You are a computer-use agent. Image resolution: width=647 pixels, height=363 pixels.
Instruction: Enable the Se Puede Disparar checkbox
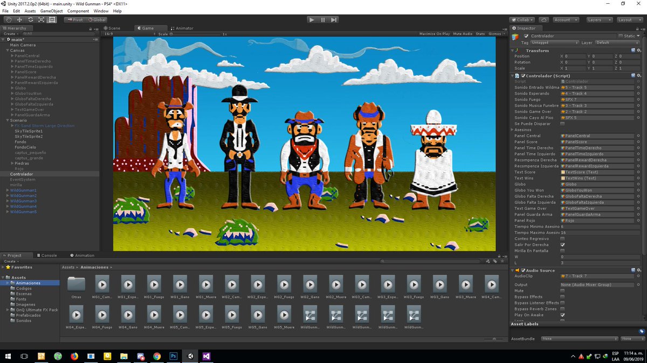563,124
